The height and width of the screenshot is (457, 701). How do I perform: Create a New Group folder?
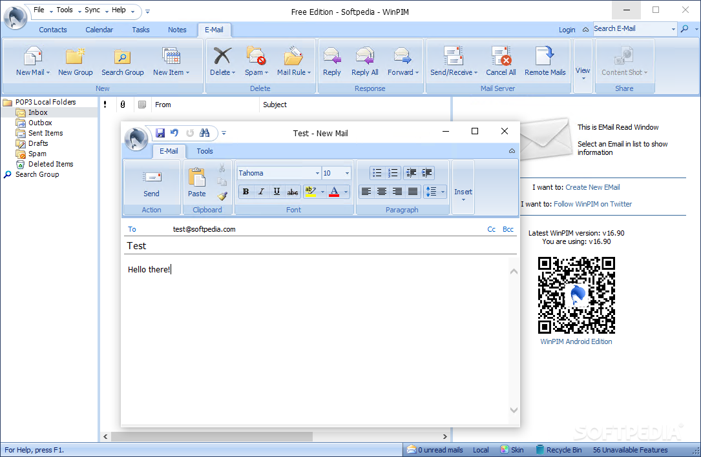[x=75, y=62]
